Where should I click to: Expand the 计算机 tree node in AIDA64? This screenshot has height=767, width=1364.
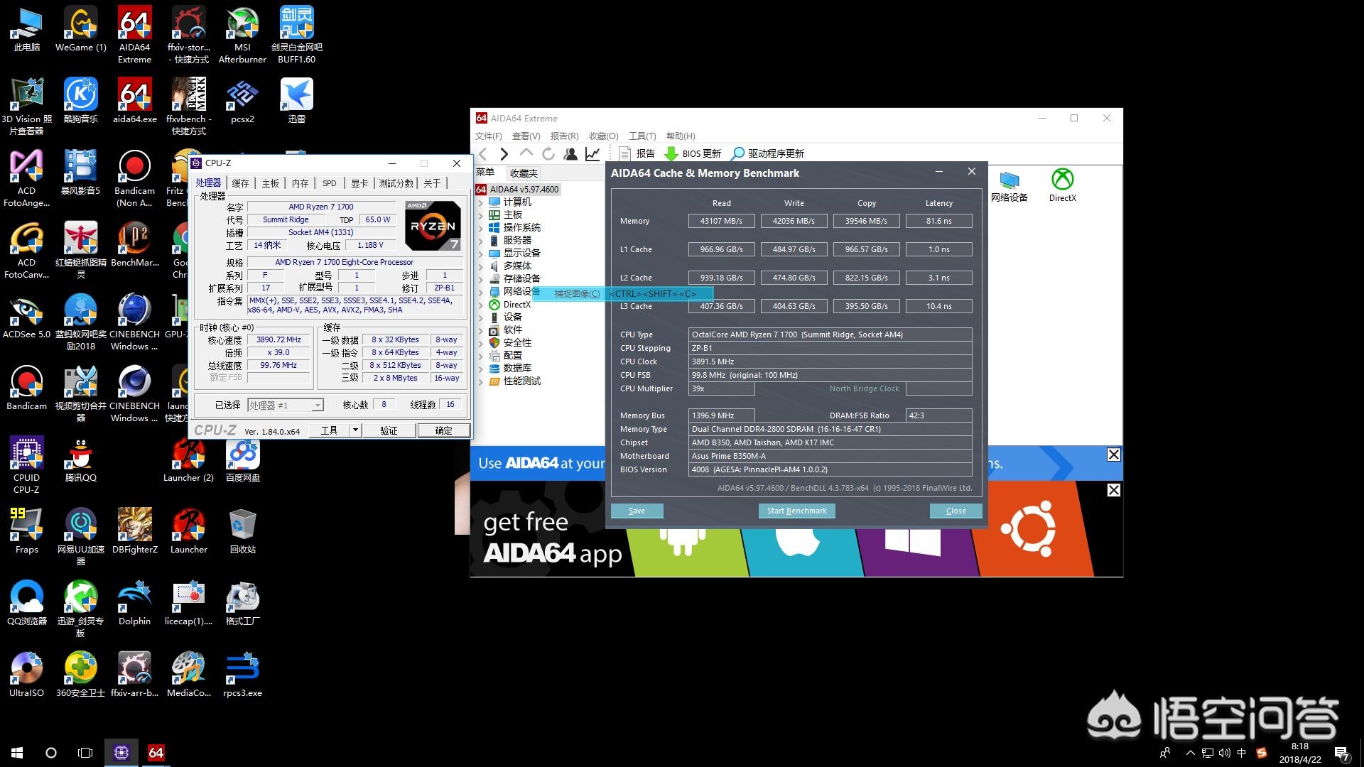(481, 202)
